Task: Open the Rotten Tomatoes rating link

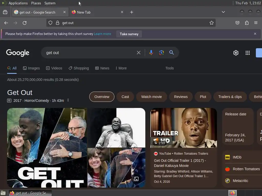Action: pos(246,169)
